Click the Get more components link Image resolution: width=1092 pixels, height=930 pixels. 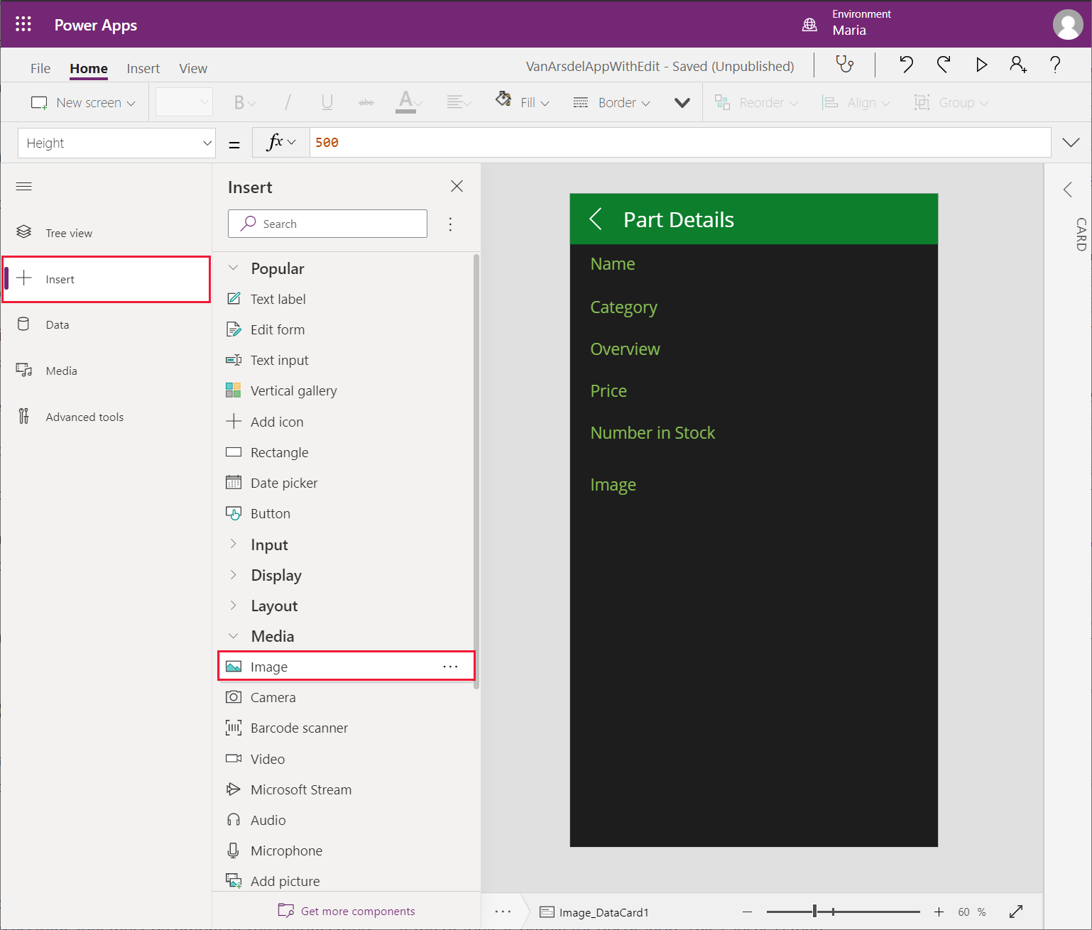pyautogui.click(x=357, y=911)
